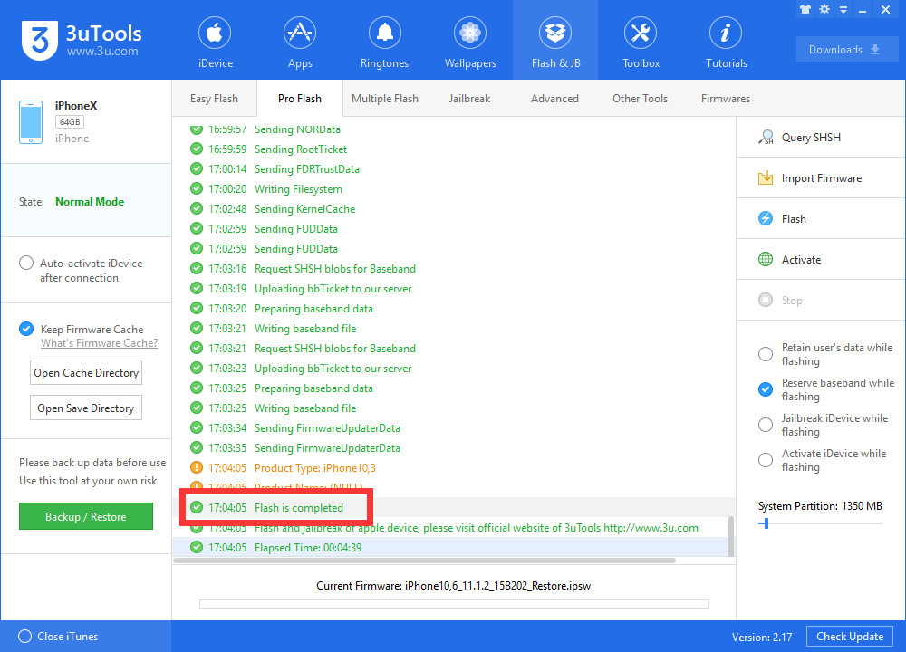Screen dimensions: 906x652
Task: Open the skin (shirt) icon in title bar
Action: coord(805,9)
